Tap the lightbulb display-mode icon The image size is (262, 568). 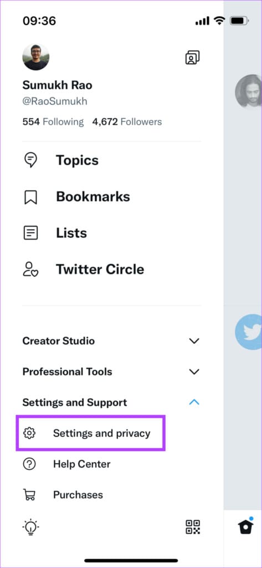pos(30,527)
